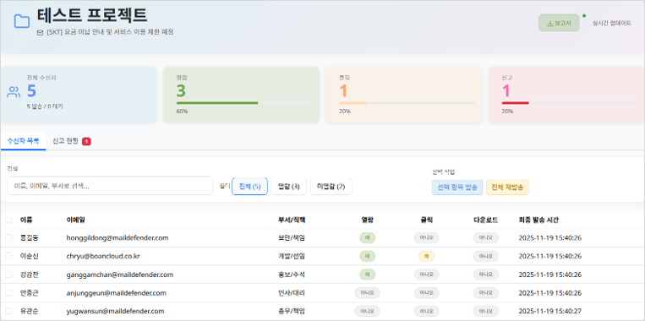This screenshot has width=645, height=321.
Task: Click the yellow 예 click badge for 이순신
Action: (x=427, y=256)
